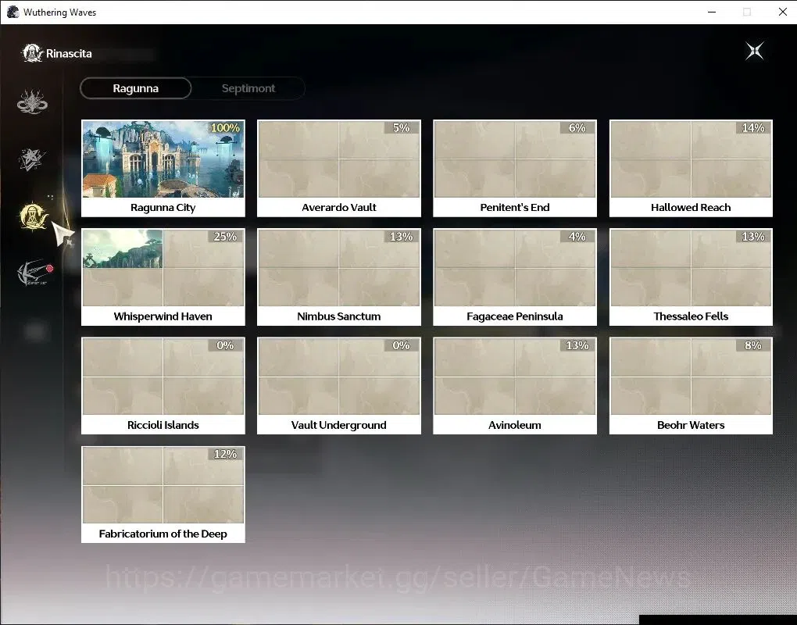The width and height of the screenshot is (797, 625).
Task: Open the Avinoleum card
Action: coord(515,386)
